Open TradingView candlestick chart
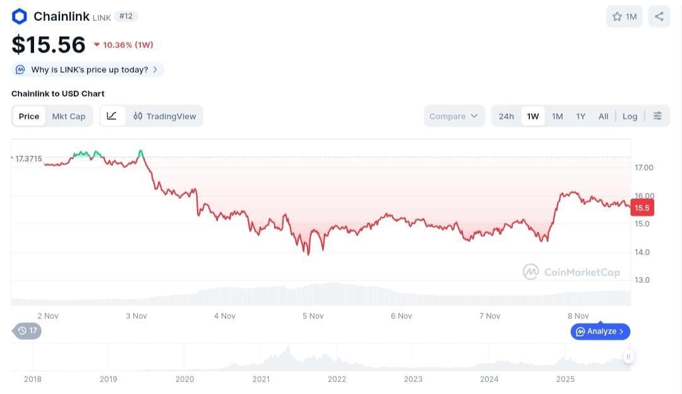This screenshot has height=394, width=682. [x=165, y=116]
